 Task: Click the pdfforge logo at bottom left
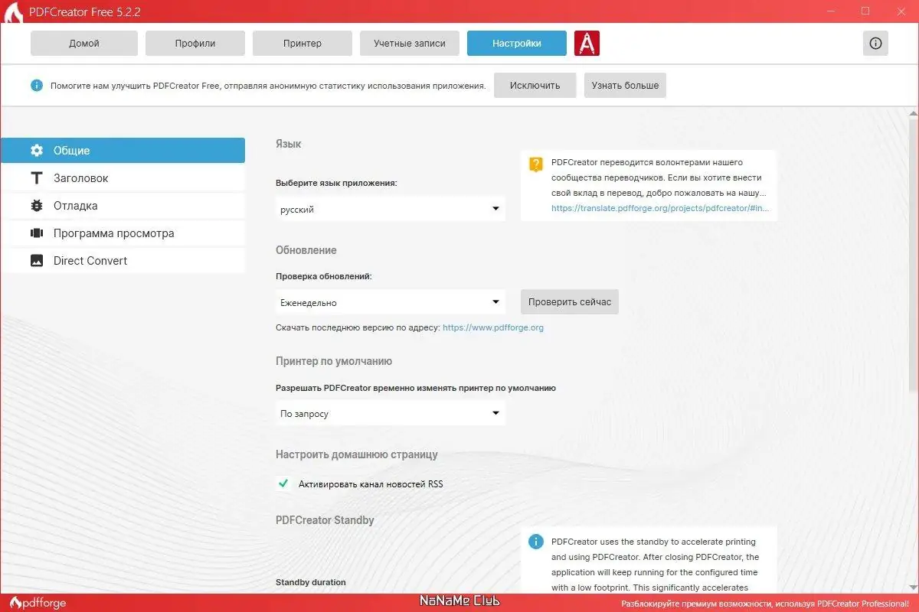pos(37,604)
